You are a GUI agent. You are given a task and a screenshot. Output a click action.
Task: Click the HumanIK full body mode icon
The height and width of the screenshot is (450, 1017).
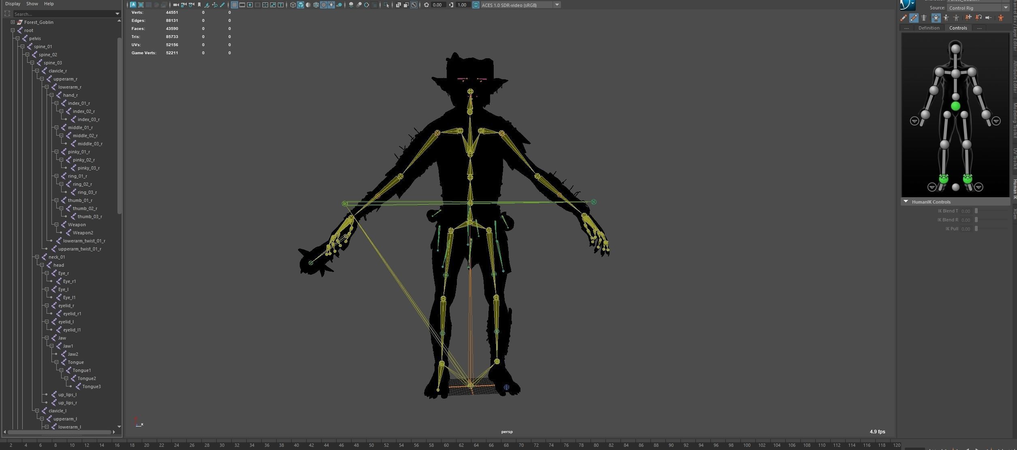pyautogui.click(x=936, y=18)
